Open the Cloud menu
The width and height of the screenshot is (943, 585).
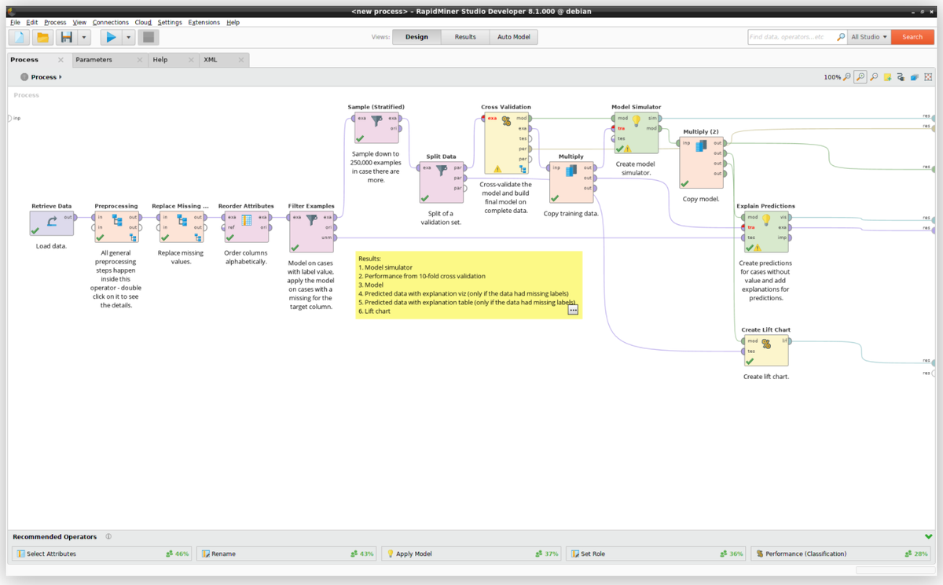(x=143, y=22)
